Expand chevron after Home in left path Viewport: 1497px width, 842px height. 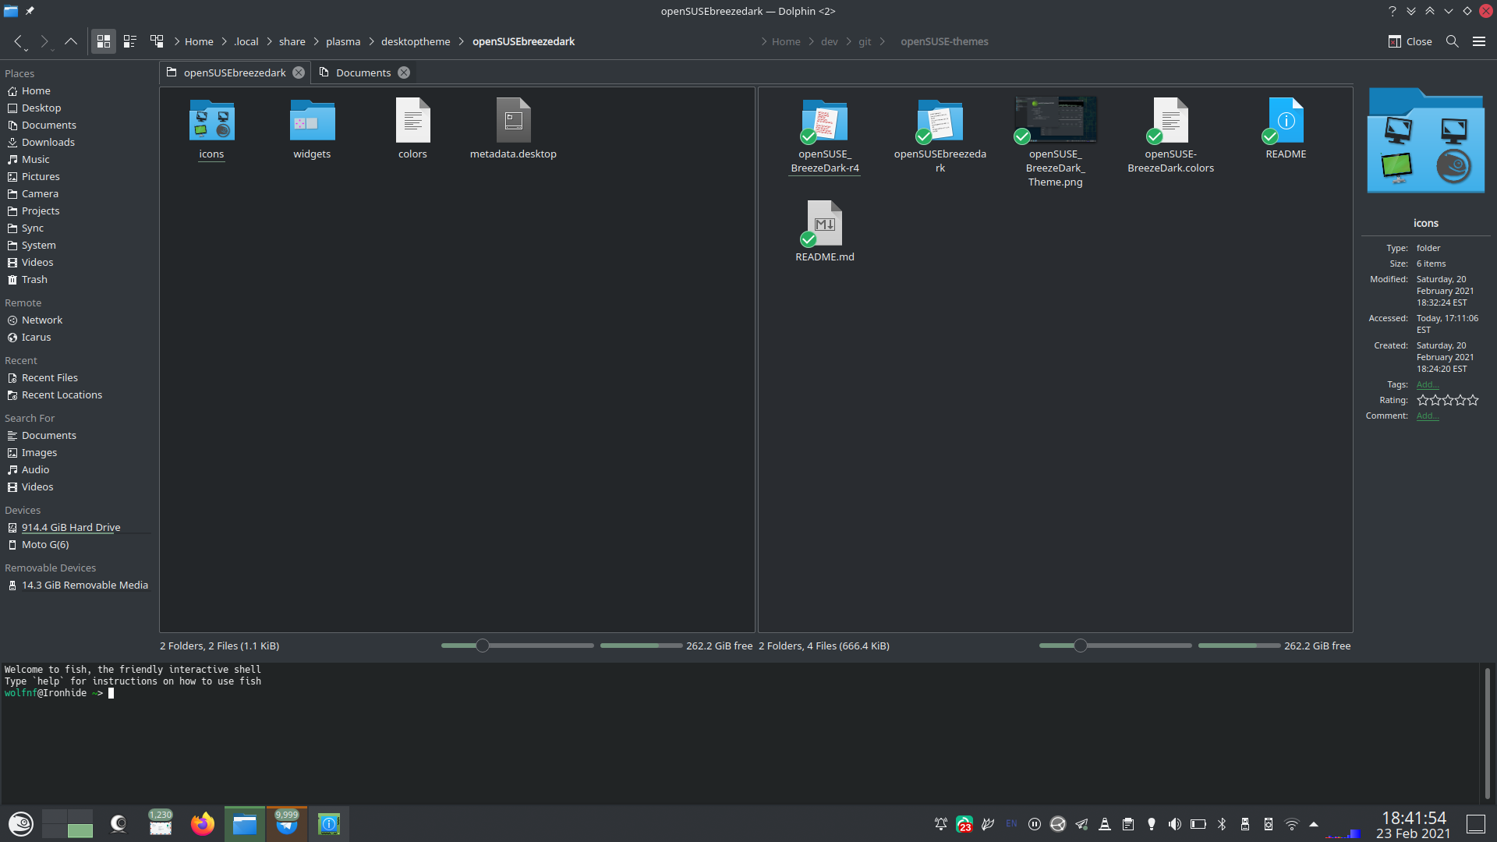[225, 41]
